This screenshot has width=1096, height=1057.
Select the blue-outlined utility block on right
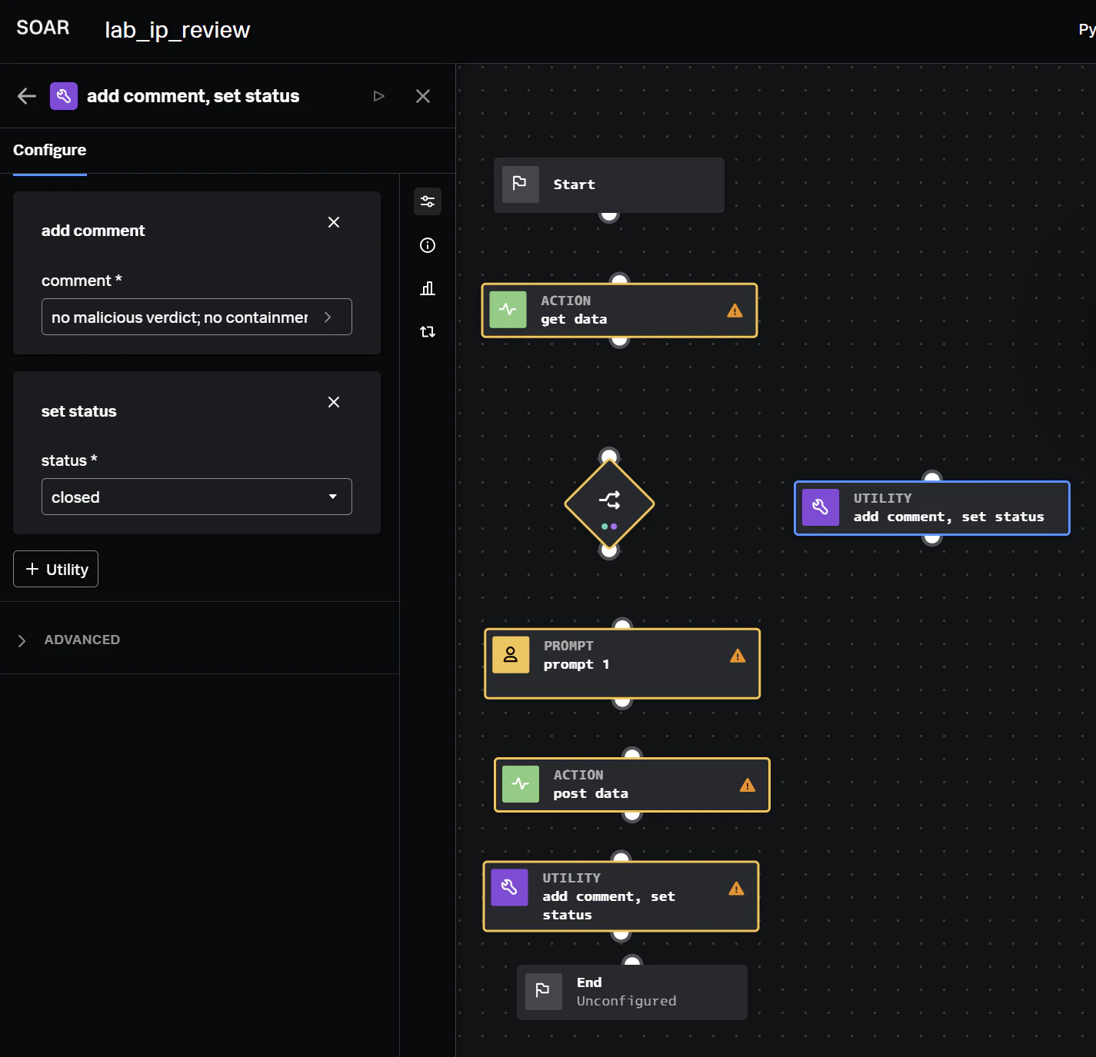tap(932, 508)
